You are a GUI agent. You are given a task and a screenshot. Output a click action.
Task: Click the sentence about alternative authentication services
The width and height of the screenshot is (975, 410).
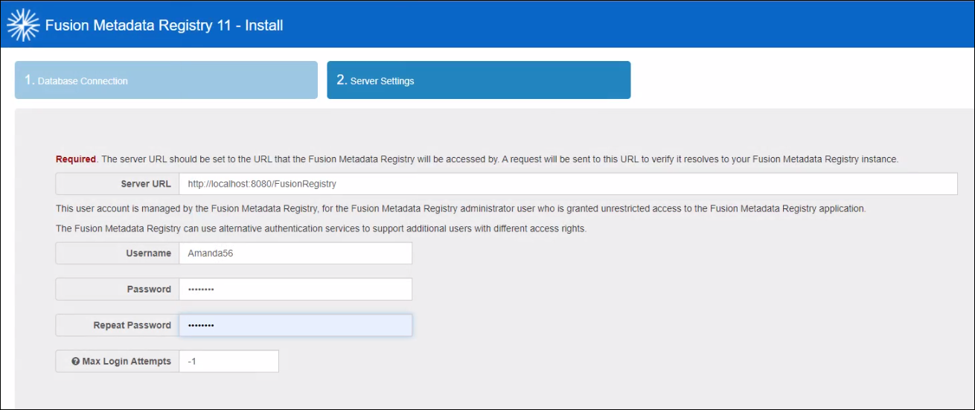(x=321, y=228)
